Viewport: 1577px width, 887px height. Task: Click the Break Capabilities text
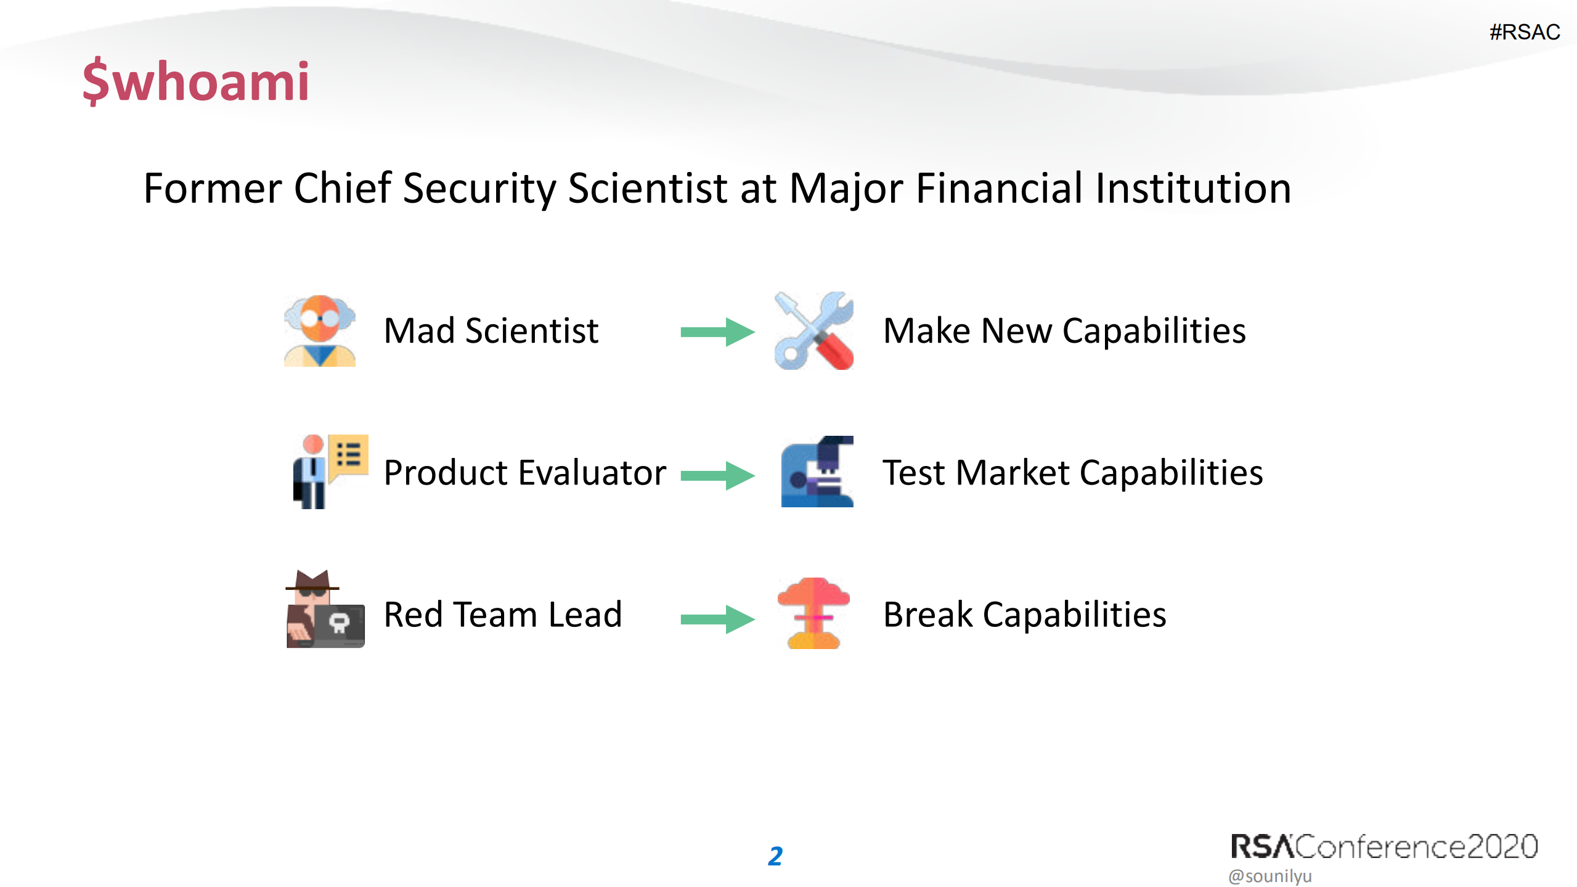[x=1024, y=615]
